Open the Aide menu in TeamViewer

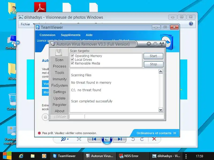click(89, 35)
